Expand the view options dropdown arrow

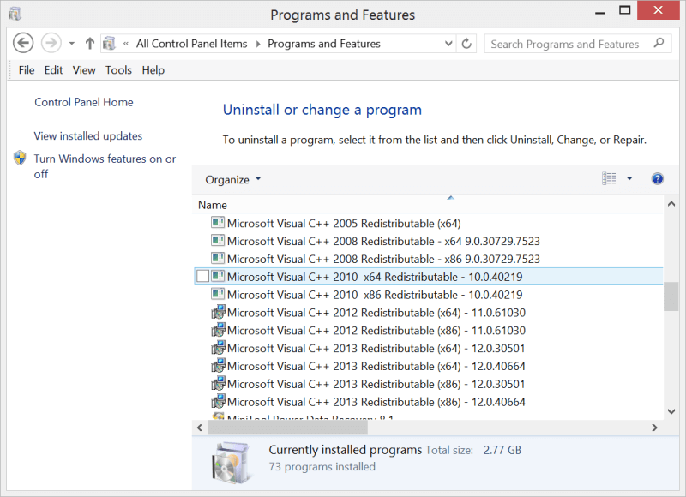click(x=629, y=178)
